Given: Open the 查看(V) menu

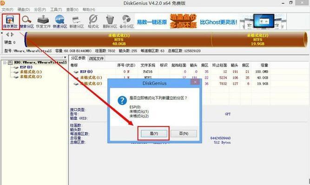Looking at the screenshot, I should [x=72, y=9].
